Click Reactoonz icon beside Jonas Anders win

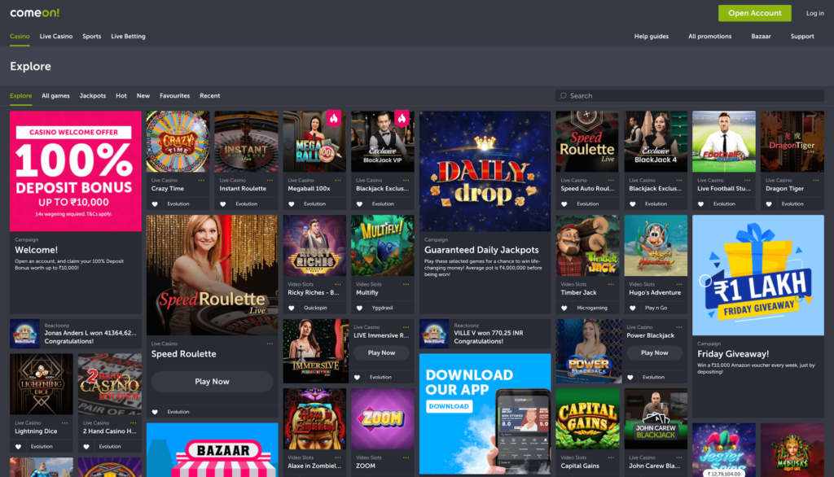pos(24,334)
